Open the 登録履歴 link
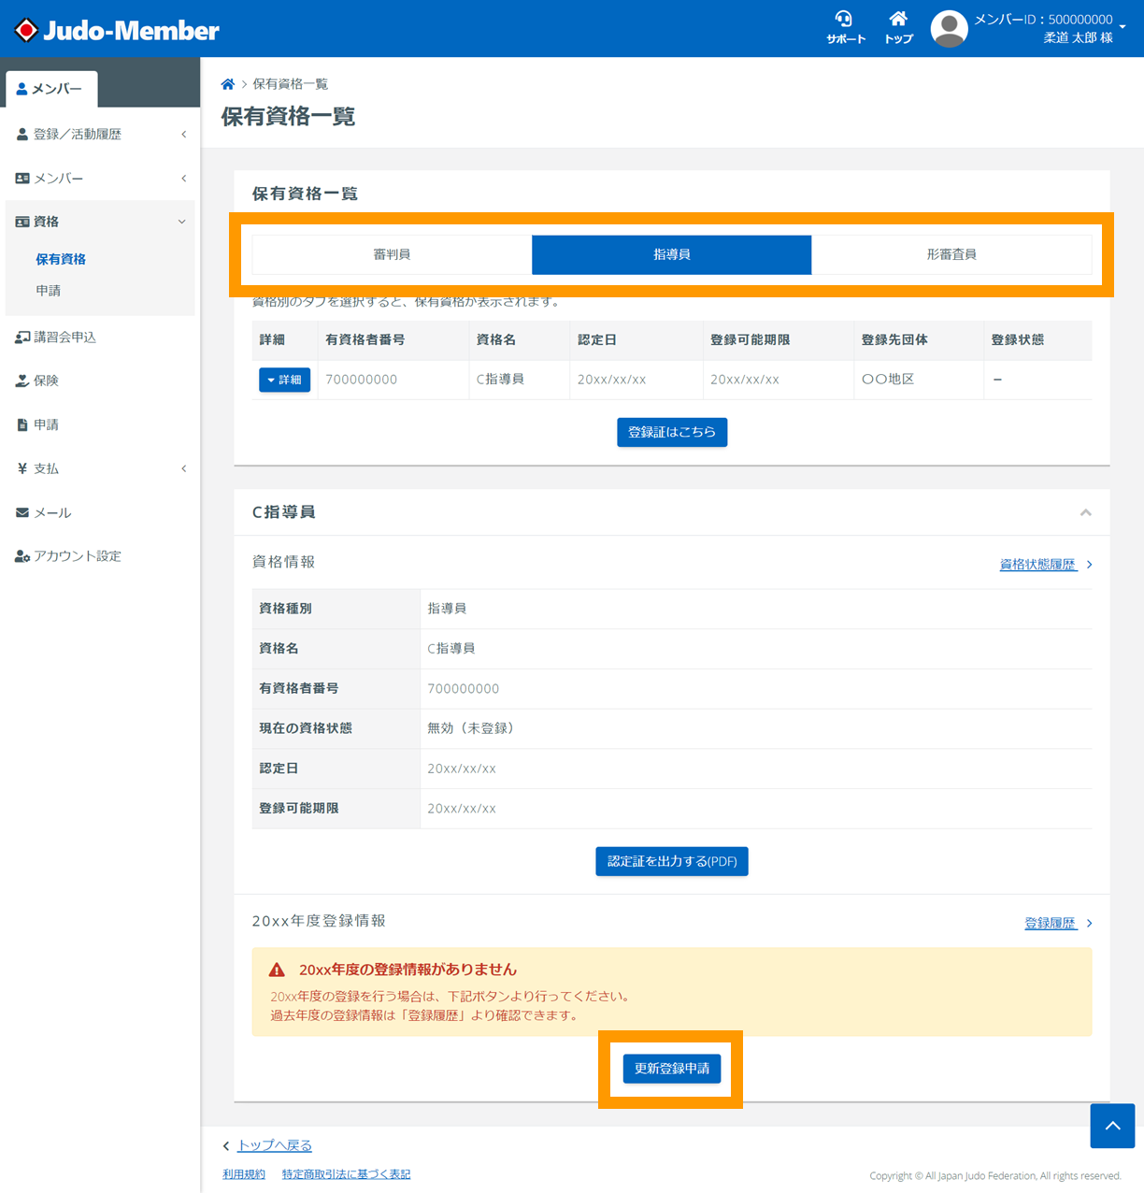The image size is (1144, 1193). click(1051, 923)
